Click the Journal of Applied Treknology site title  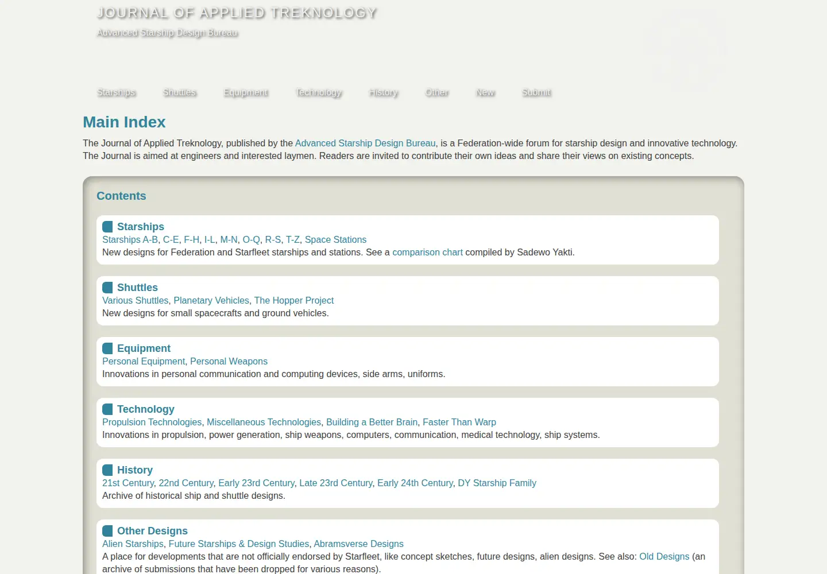coord(237,13)
